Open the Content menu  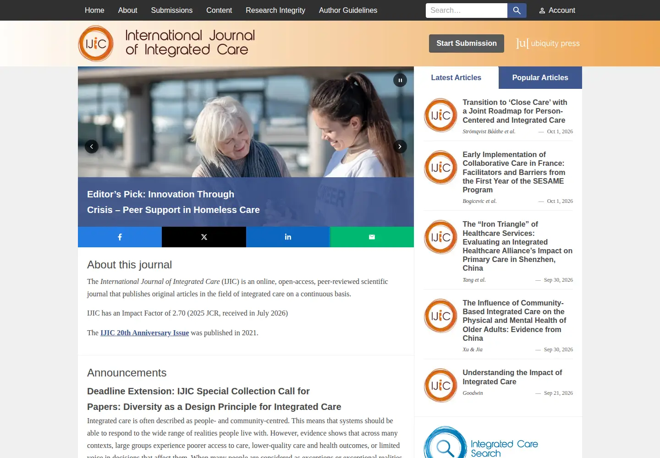click(219, 10)
